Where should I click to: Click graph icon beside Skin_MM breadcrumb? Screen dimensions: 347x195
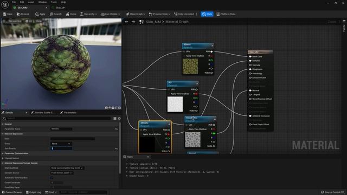click(x=142, y=22)
